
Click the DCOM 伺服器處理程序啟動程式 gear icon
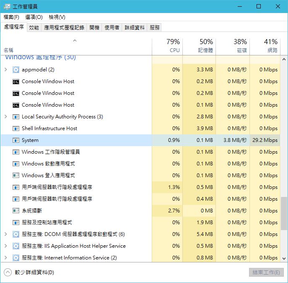tap(16, 234)
